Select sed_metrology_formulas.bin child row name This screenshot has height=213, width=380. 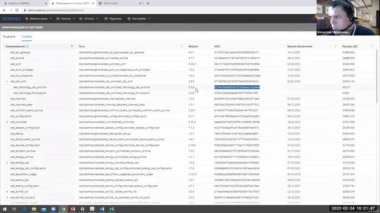click(30, 93)
